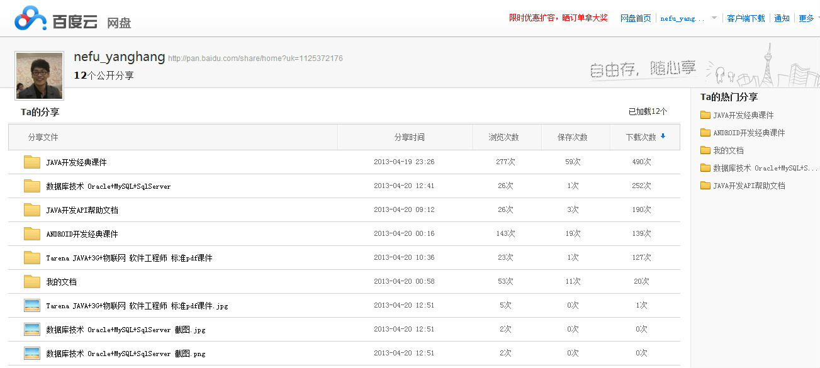Click sidebar folder icon for 数据库技术 Oracle+MySQL+S...
Viewport: 820px width, 368px height.
[x=705, y=168]
